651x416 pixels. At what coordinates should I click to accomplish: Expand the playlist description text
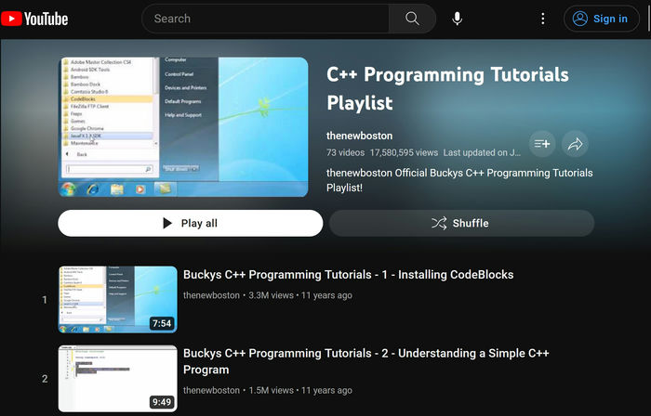pyautogui.click(x=459, y=180)
